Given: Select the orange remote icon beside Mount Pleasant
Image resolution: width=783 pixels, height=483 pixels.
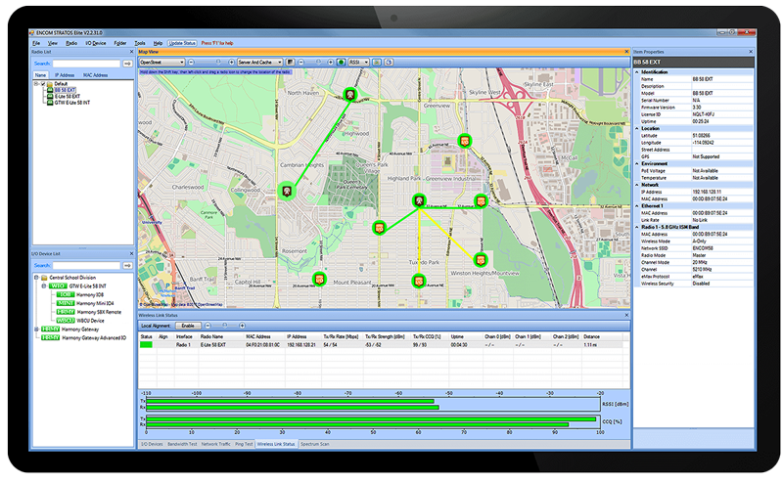Looking at the screenshot, I should pos(419,281).
